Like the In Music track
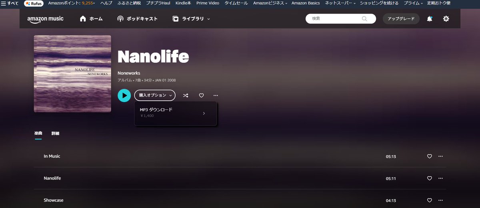 (x=430, y=156)
